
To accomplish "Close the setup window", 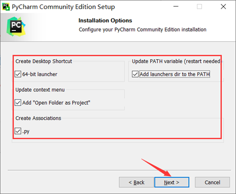I will [223, 7].
